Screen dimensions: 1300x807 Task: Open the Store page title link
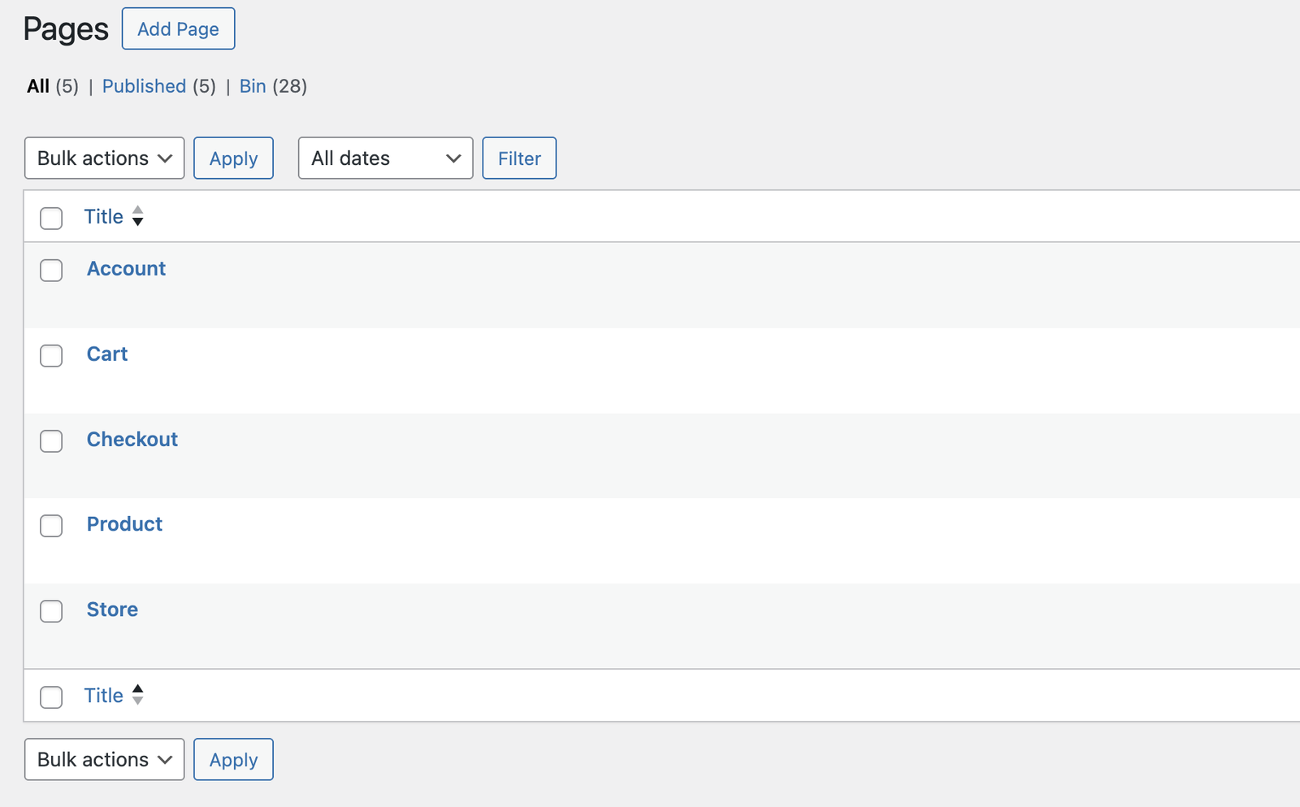point(112,610)
